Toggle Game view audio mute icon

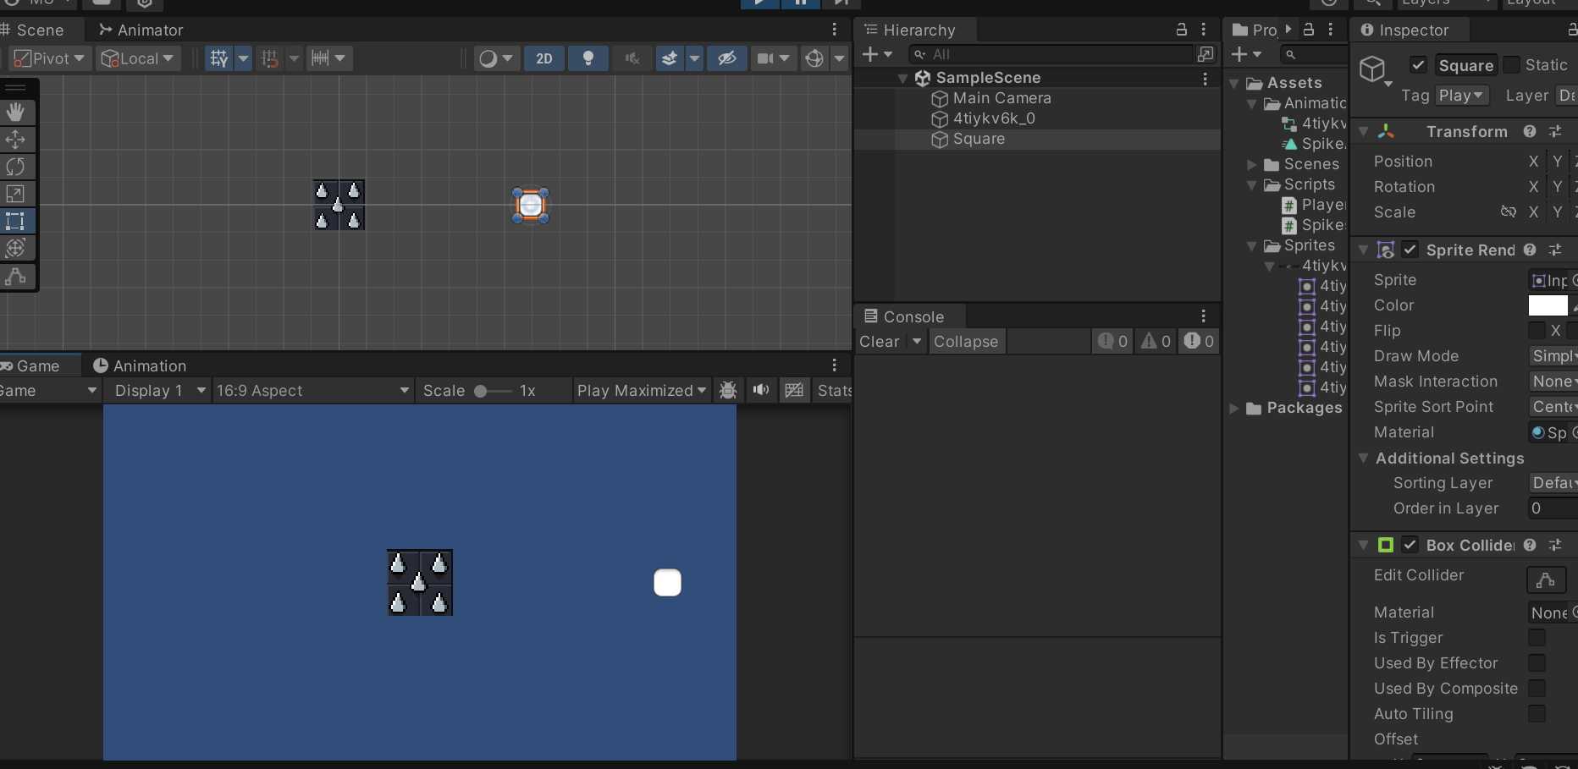pos(761,391)
